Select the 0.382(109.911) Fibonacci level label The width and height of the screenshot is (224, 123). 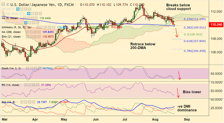pos(195,28)
